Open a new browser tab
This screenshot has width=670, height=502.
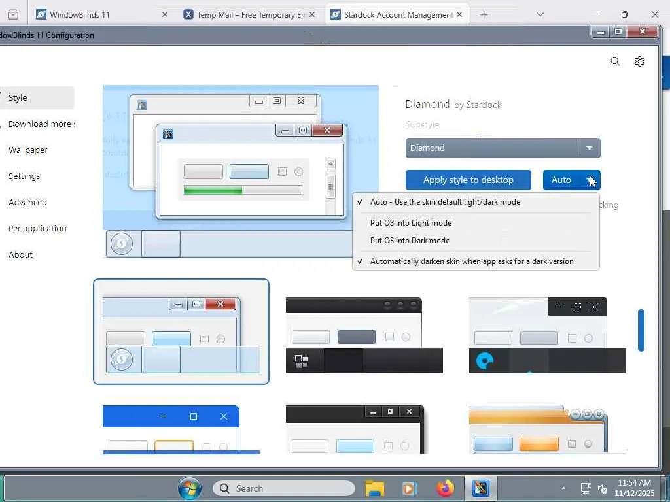(484, 15)
